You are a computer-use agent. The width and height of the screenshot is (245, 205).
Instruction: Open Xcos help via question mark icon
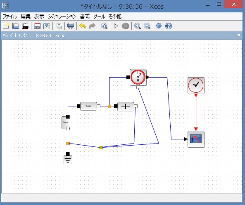point(169,26)
